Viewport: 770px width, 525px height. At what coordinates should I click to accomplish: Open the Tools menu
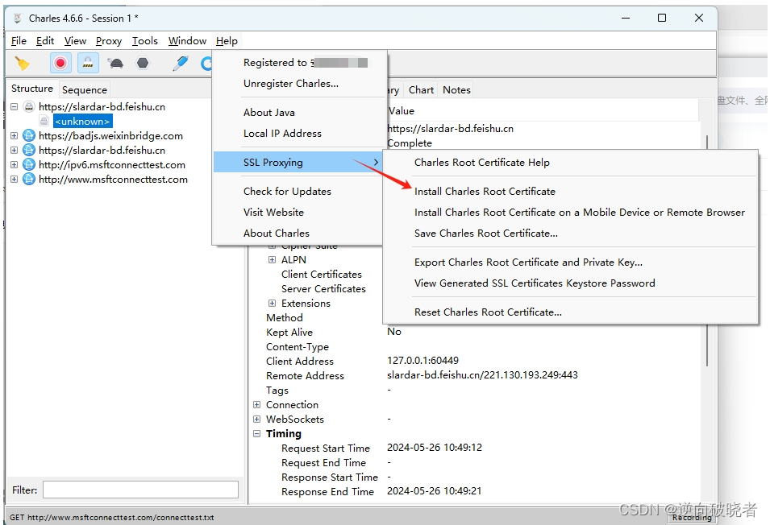(145, 41)
